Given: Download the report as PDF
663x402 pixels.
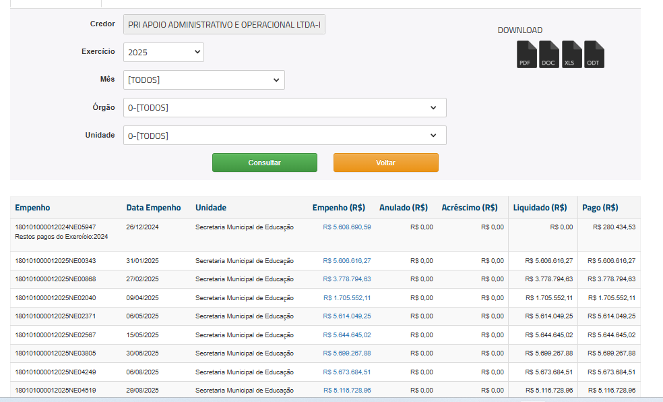Looking at the screenshot, I should 526,55.
